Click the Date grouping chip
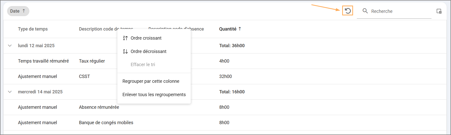Viewport: 451px width, 135px height. pos(15,11)
